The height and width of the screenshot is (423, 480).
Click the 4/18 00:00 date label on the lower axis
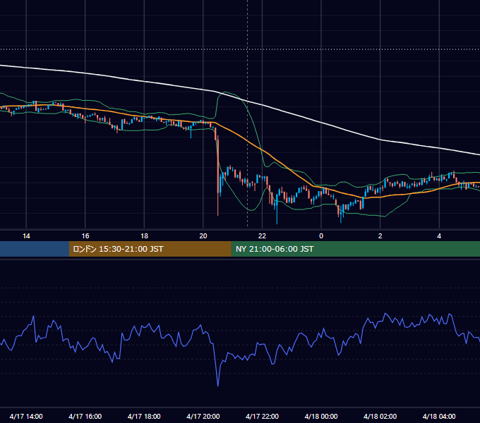point(321,416)
